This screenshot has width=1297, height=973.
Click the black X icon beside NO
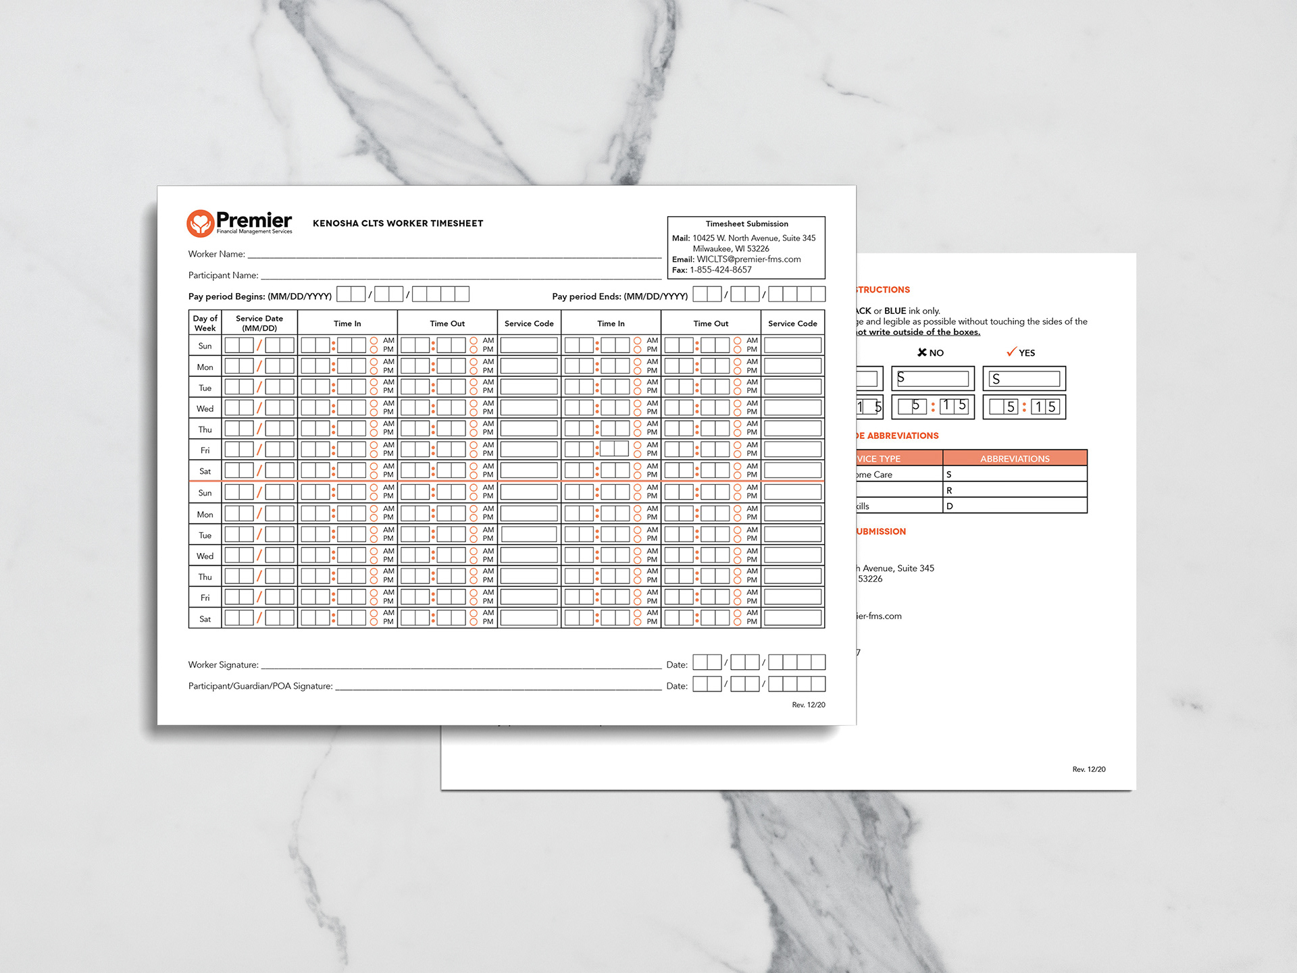pyautogui.click(x=921, y=352)
